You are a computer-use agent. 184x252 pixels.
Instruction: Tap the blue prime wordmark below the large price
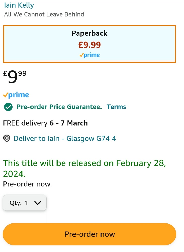click(18, 95)
